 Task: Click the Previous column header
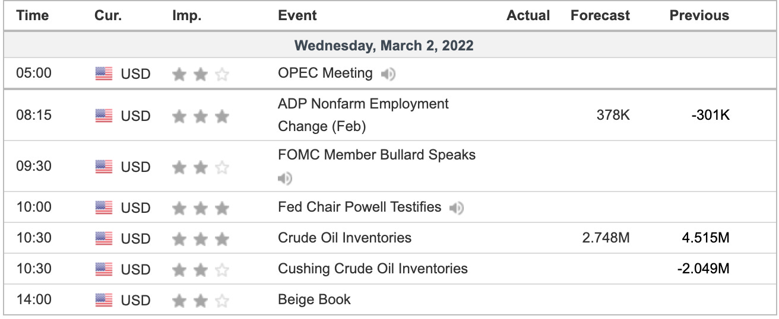pos(699,15)
